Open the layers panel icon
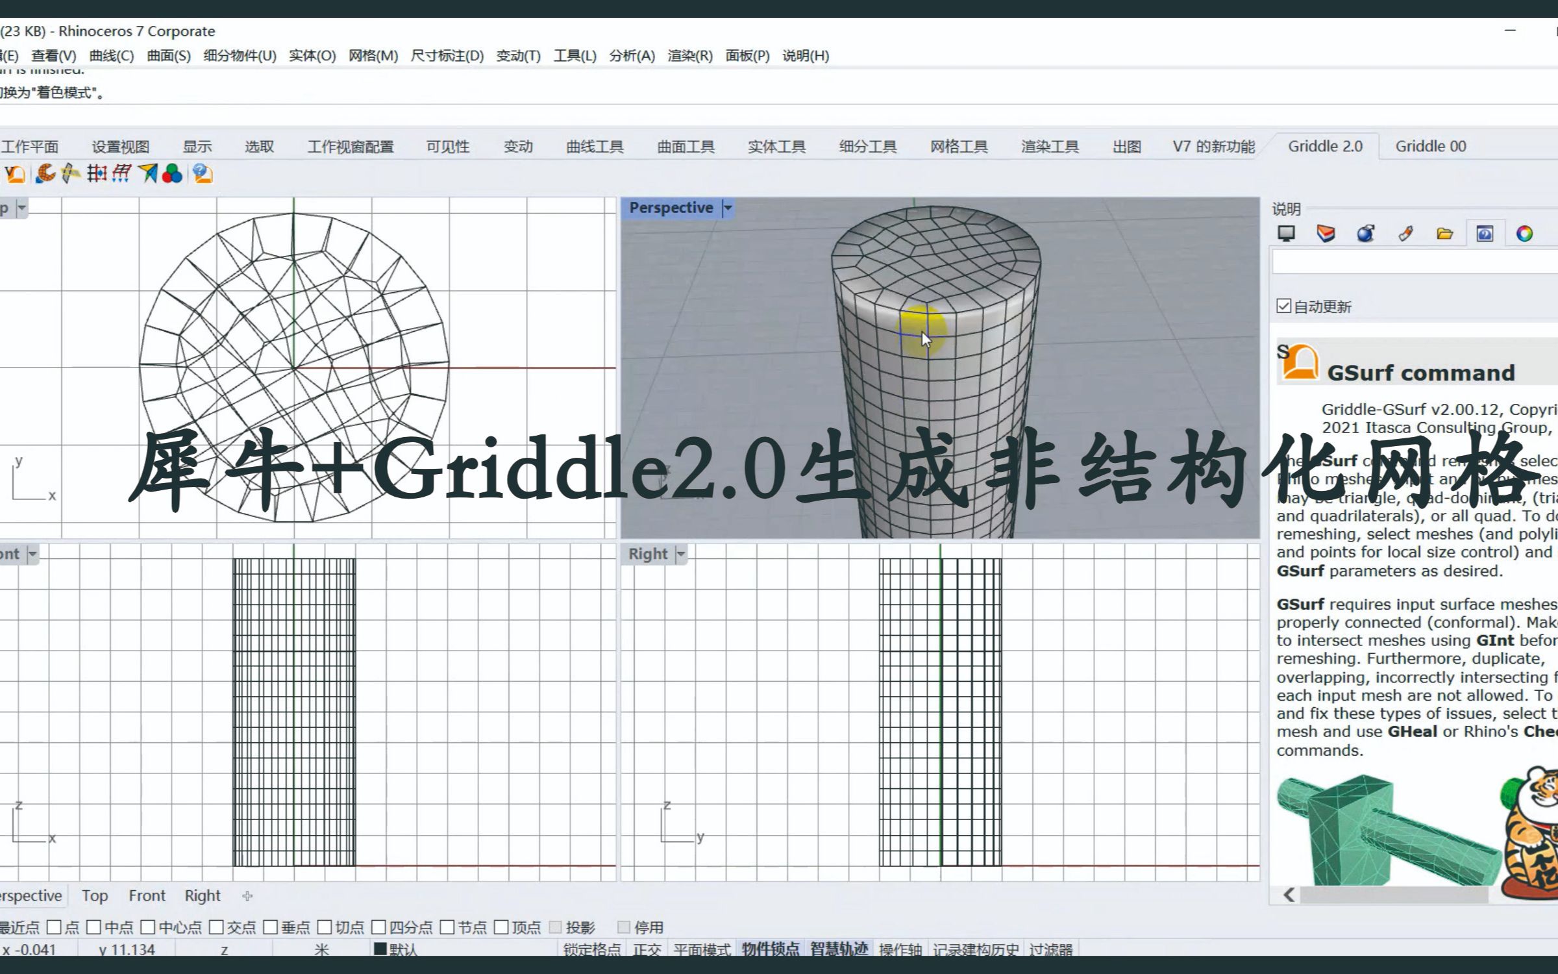The height and width of the screenshot is (974, 1558). tap(1326, 234)
